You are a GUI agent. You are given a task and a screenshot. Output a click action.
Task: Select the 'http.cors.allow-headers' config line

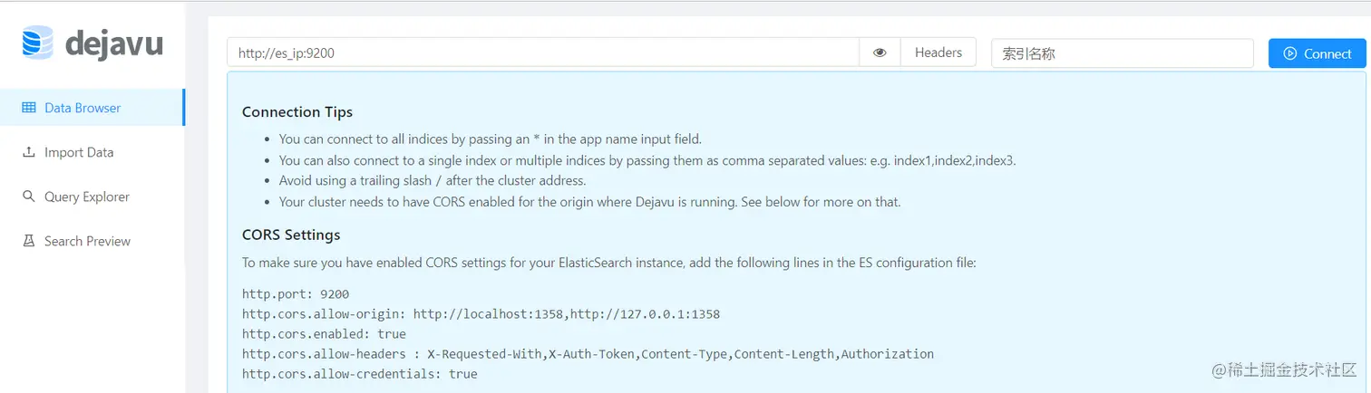(x=588, y=354)
